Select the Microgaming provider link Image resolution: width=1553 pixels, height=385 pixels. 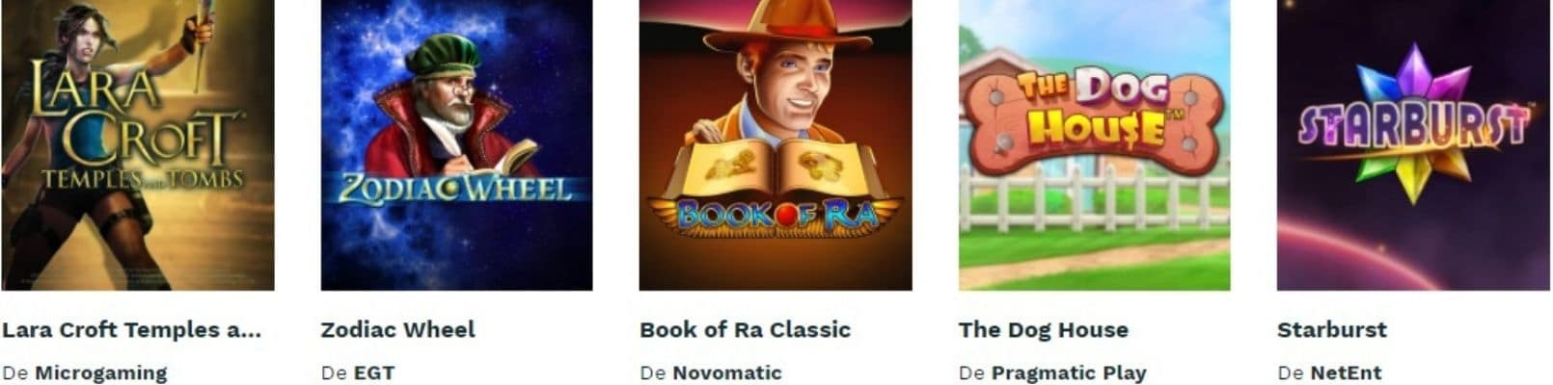point(101,372)
